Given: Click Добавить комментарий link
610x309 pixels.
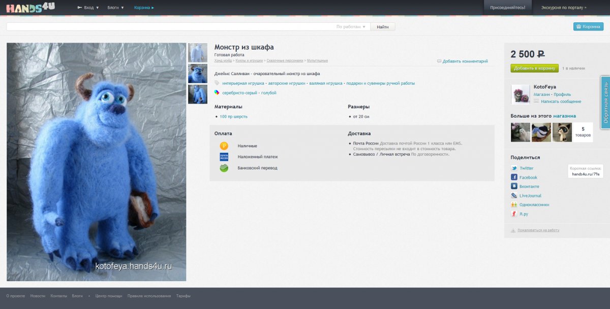Looking at the screenshot, I should (x=465, y=61).
